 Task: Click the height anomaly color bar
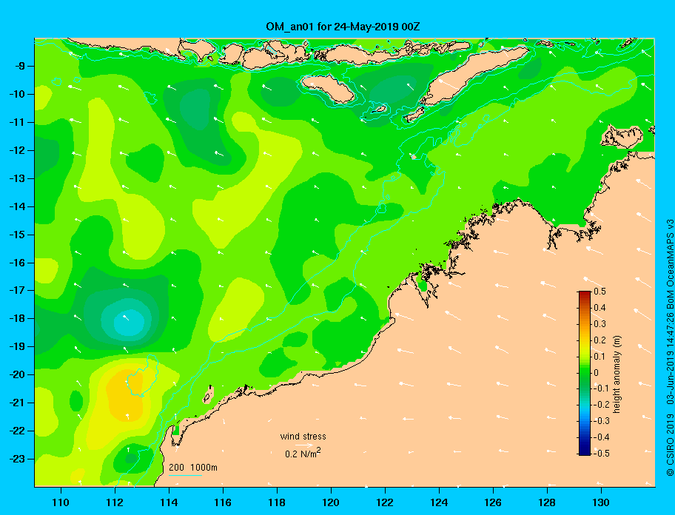(x=585, y=373)
